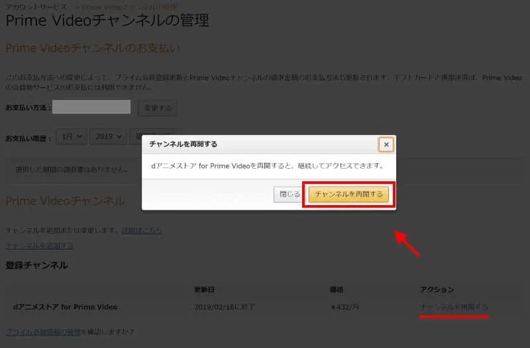Click the 価格 column header
Screen dimensions: 530x348
336,290
